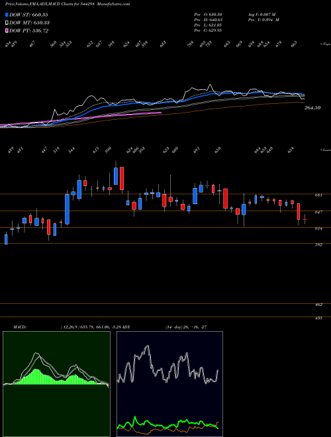Click the 'MACD:' indicator label
The image size is (331, 437).
pyautogui.click(x=19, y=327)
